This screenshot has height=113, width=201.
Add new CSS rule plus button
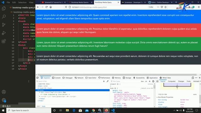click(149, 81)
